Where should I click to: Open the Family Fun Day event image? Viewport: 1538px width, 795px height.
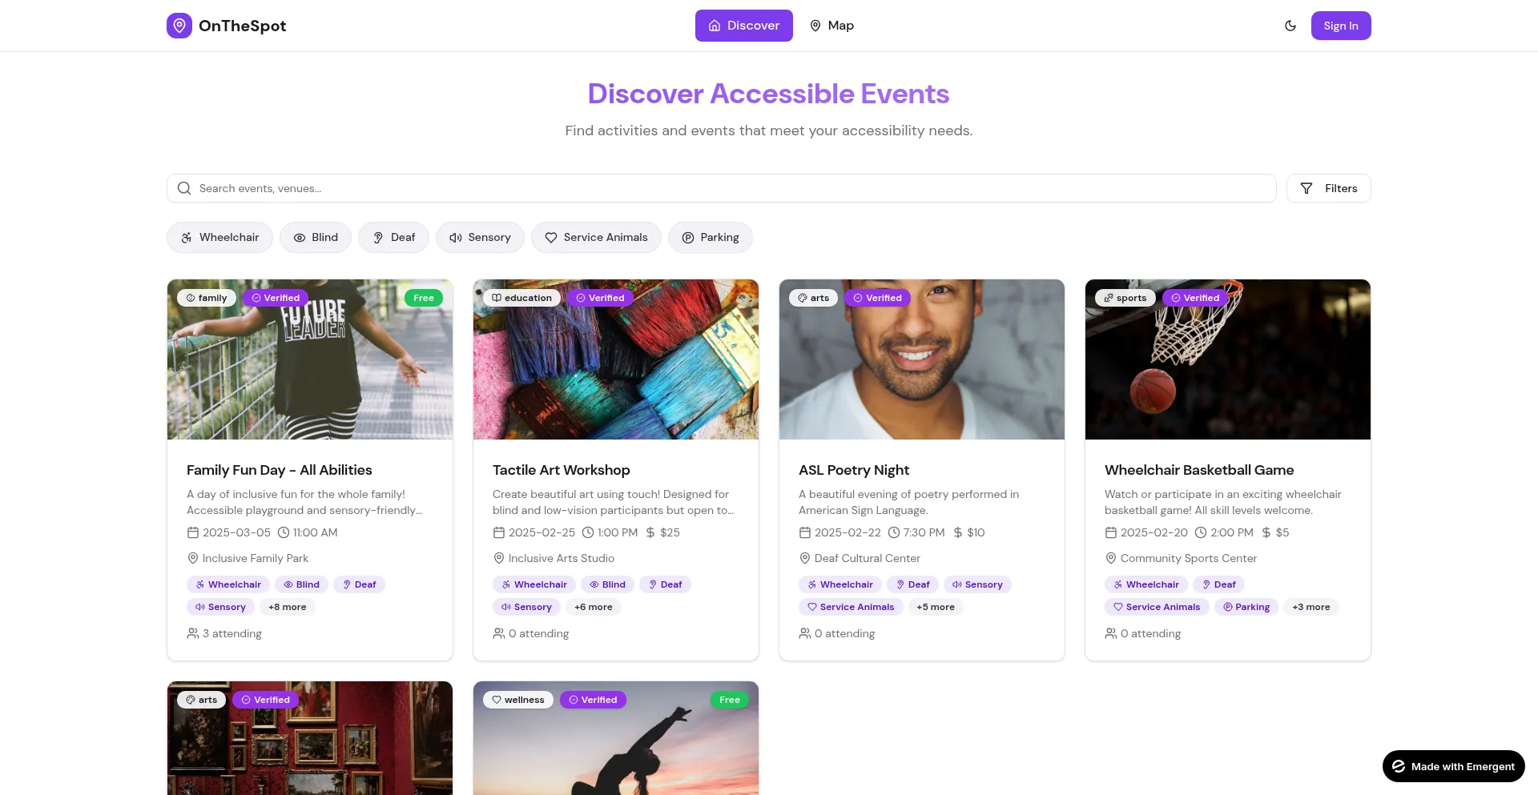tap(310, 359)
